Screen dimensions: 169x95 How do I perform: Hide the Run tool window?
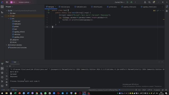162,62
